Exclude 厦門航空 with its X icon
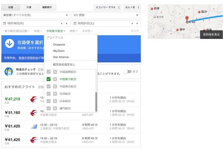The height and width of the screenshot is (149, 223). (x=55, y=108)
